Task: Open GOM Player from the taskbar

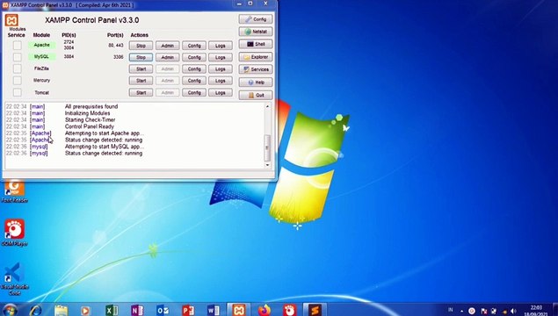Action: (290, 311)
